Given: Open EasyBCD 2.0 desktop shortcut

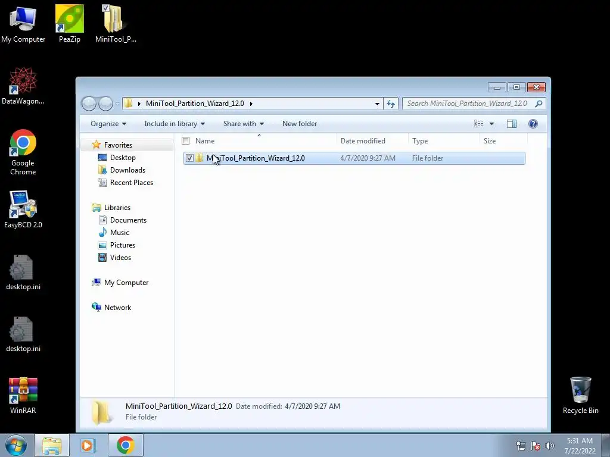Looking at the screenshot, I should tap(23, 209).
